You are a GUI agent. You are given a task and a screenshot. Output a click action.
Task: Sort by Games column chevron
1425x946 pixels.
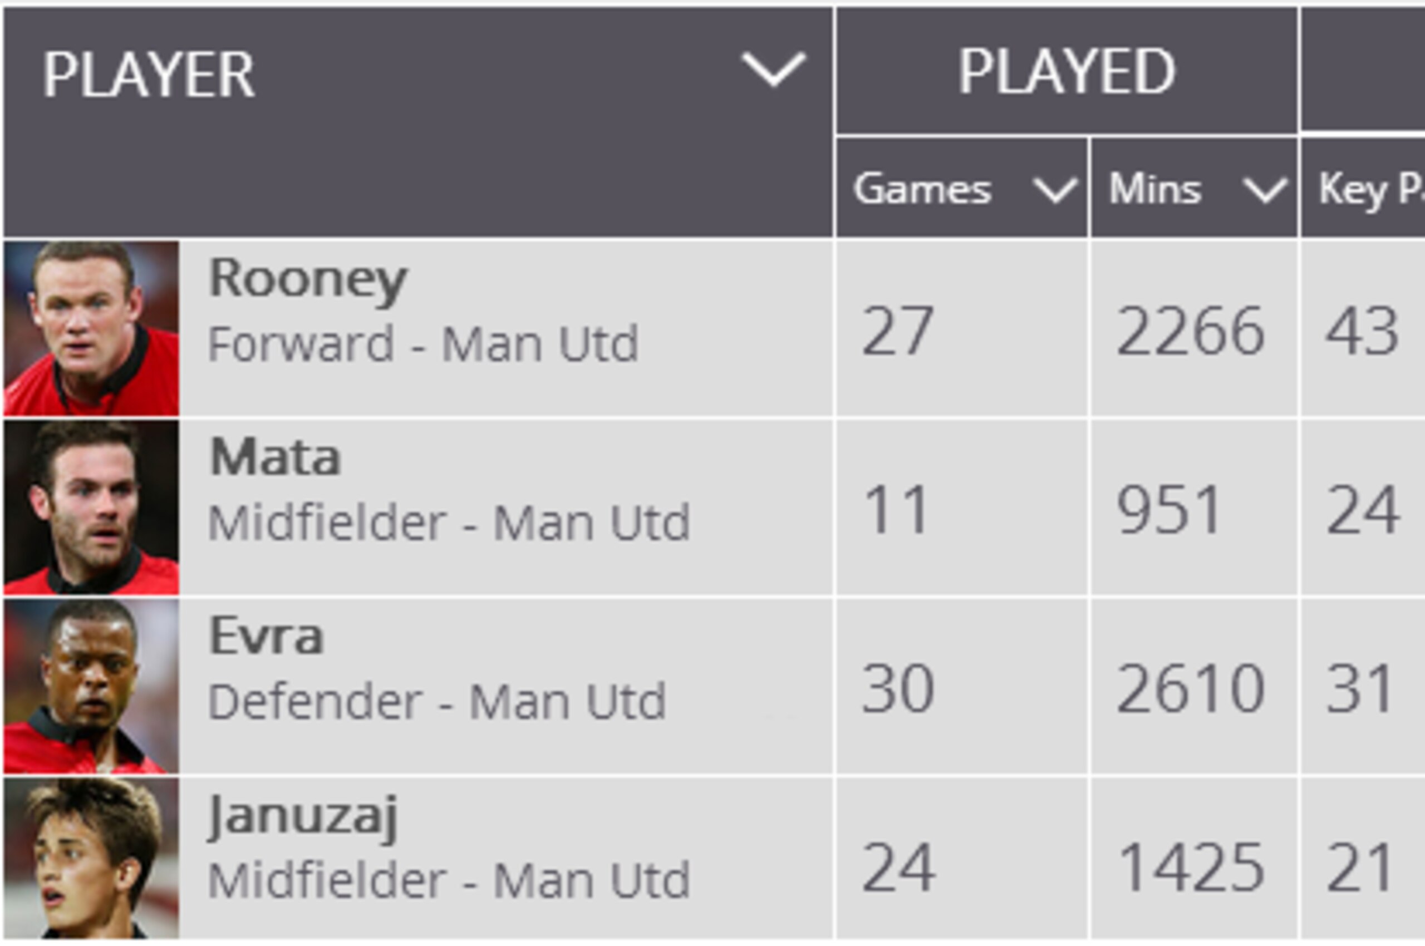pyautogui.click(x=1054, y=190)
